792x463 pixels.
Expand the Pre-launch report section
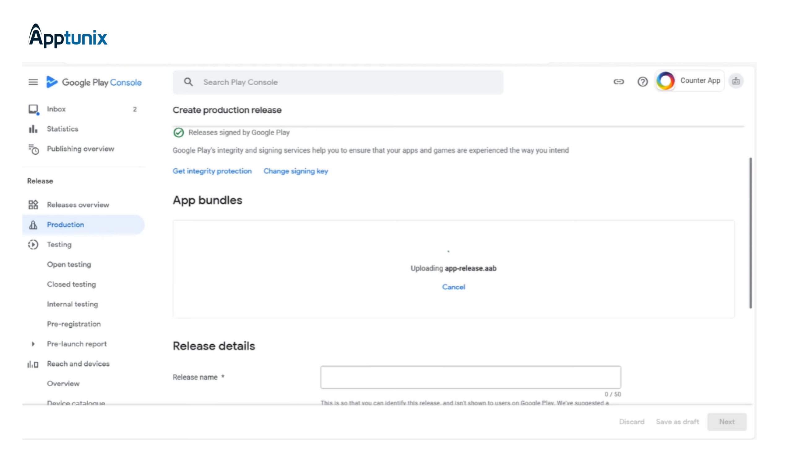tap(33, 344)
